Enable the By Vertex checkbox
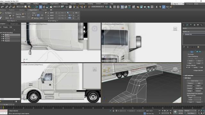The height and width of the screenshot is (115, 205). pos(187,54)
